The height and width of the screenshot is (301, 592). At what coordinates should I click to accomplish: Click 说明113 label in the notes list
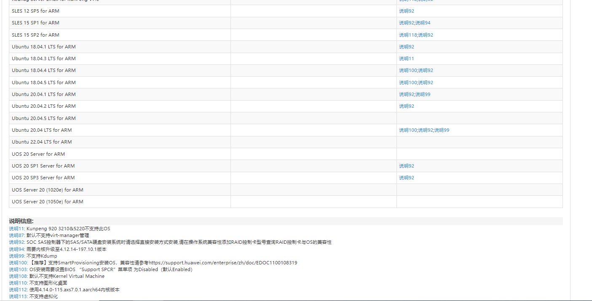point(18,296)
